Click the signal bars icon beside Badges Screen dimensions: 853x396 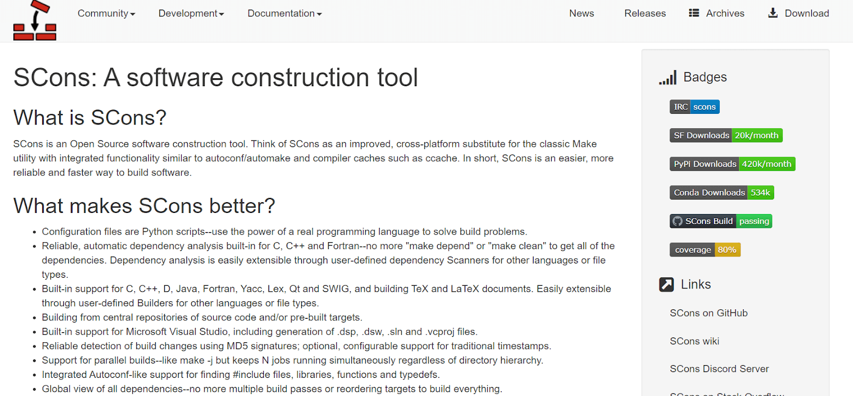[667, 78]
